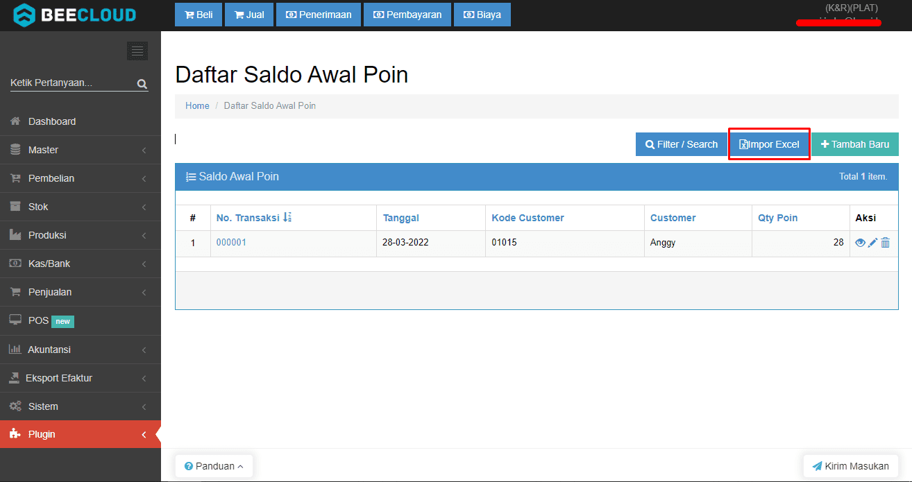
Task: Click the Ketik Pertanyaan search field
Action: point(69,83)
